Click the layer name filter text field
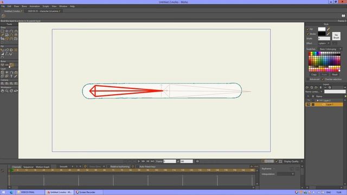 335,92
